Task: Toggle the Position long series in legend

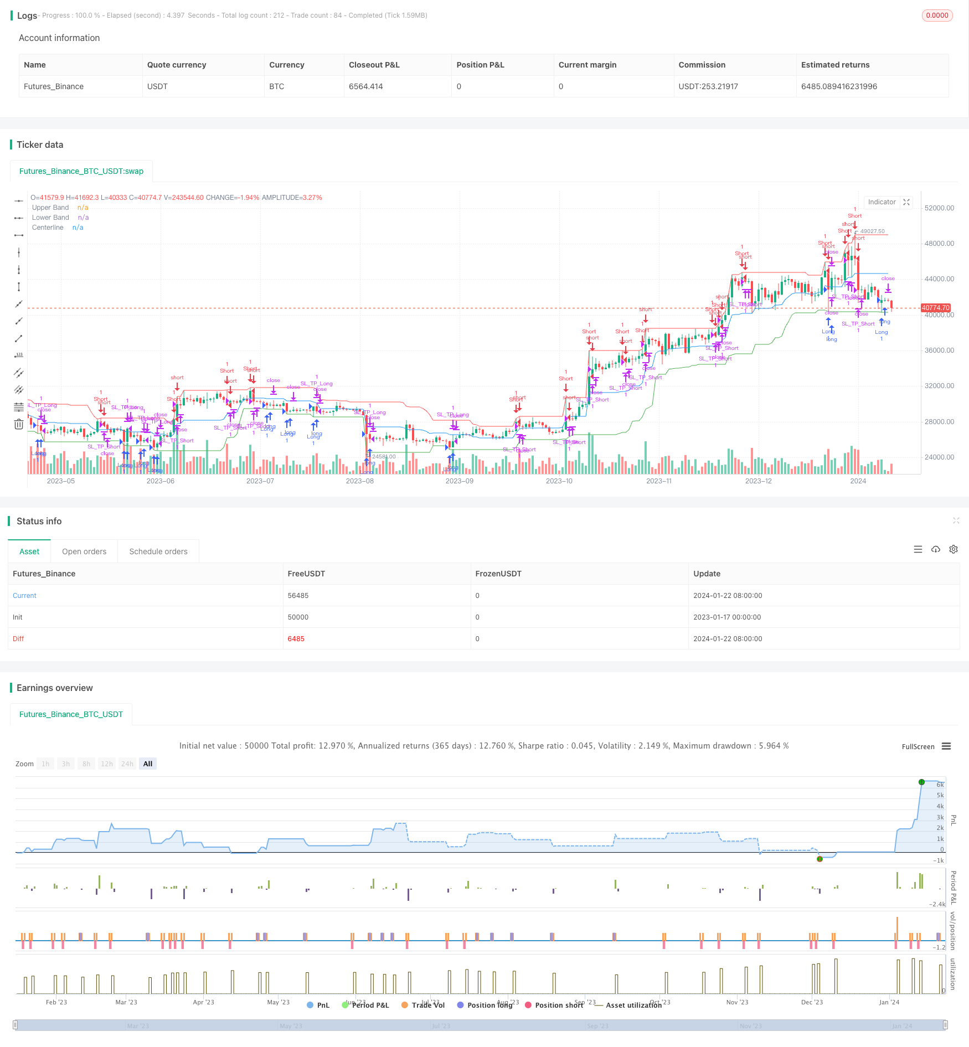Action: click(x=484, y=1005)
